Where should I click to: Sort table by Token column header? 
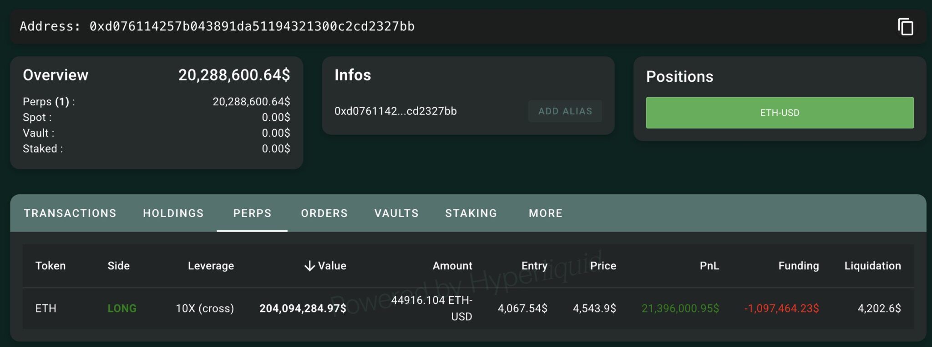click(x=51, y=266)
